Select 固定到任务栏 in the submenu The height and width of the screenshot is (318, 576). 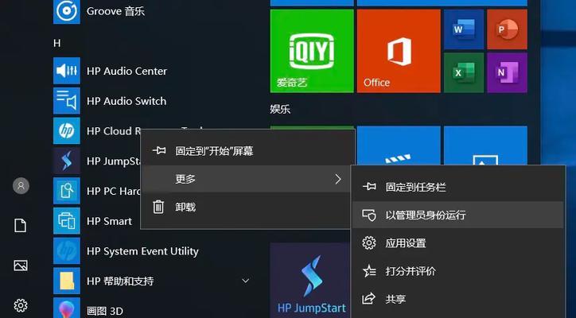coord(457,188)
